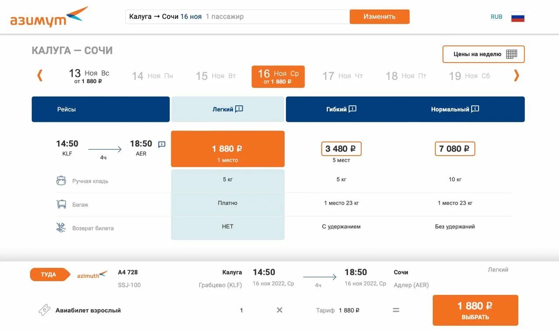Click the Ручная кладь row label
Screen dimensions: 559x330
90,181
